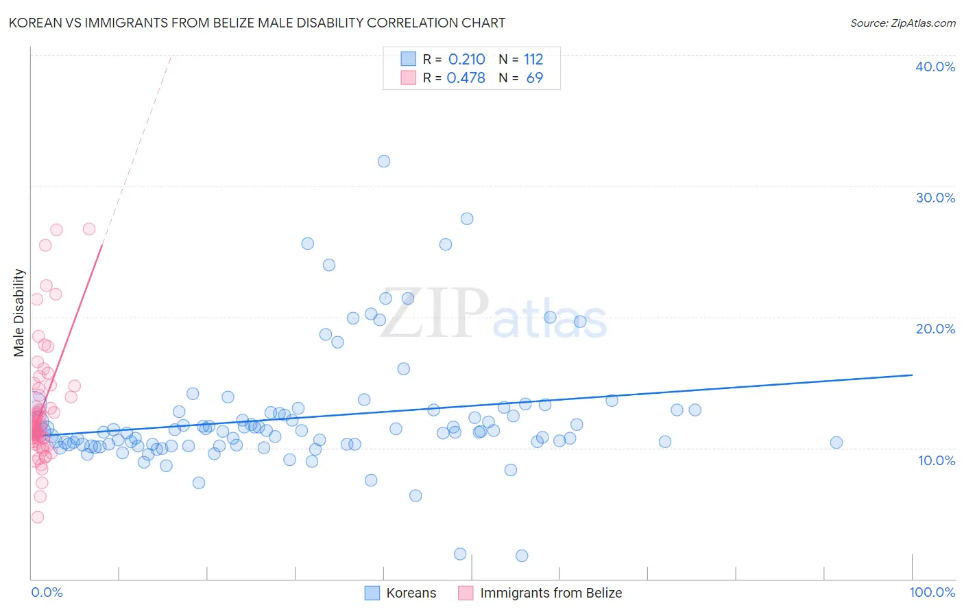Click the blue swatch in the stats box
The width and height of the screenshot is (964, 612).
click(408, 59)
